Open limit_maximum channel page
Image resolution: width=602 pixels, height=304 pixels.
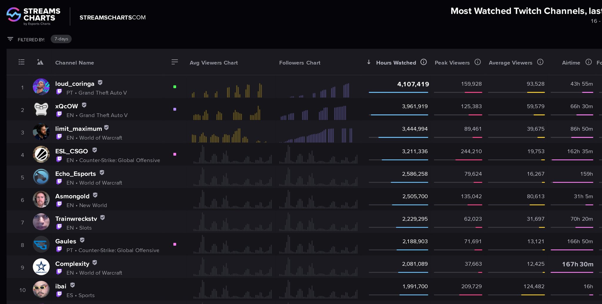pos(78,129)
